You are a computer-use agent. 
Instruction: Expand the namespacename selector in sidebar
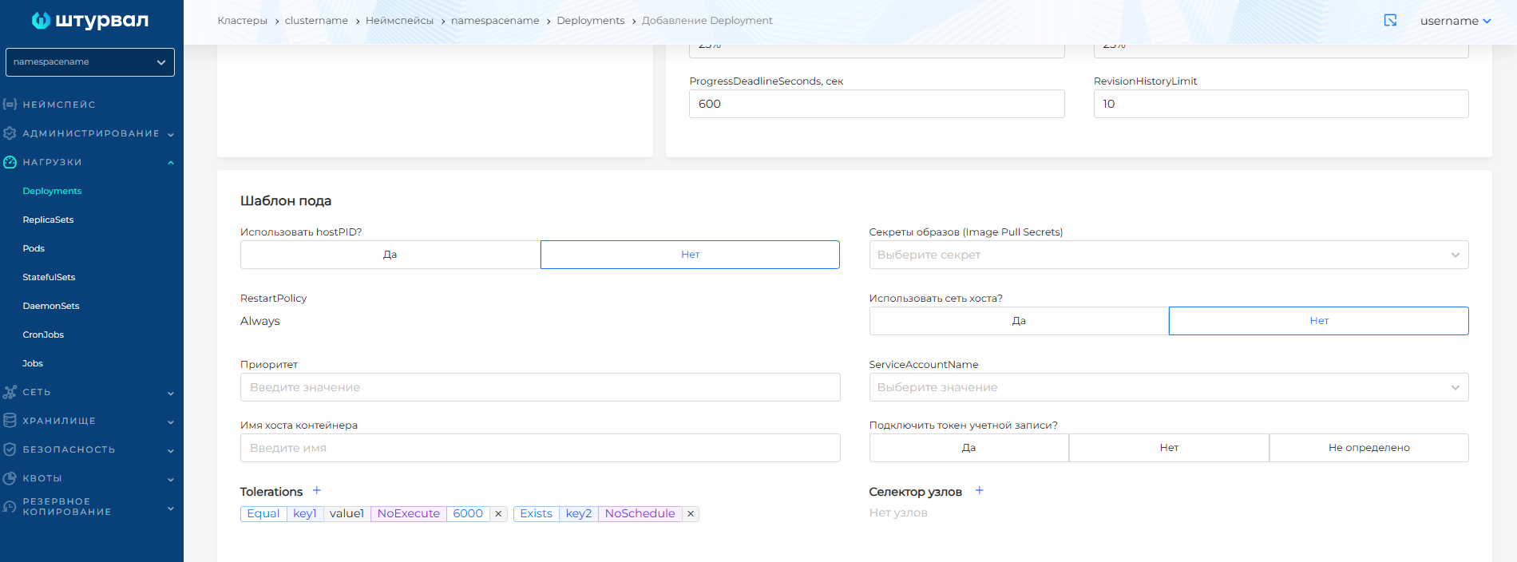(x=90, y=62)
